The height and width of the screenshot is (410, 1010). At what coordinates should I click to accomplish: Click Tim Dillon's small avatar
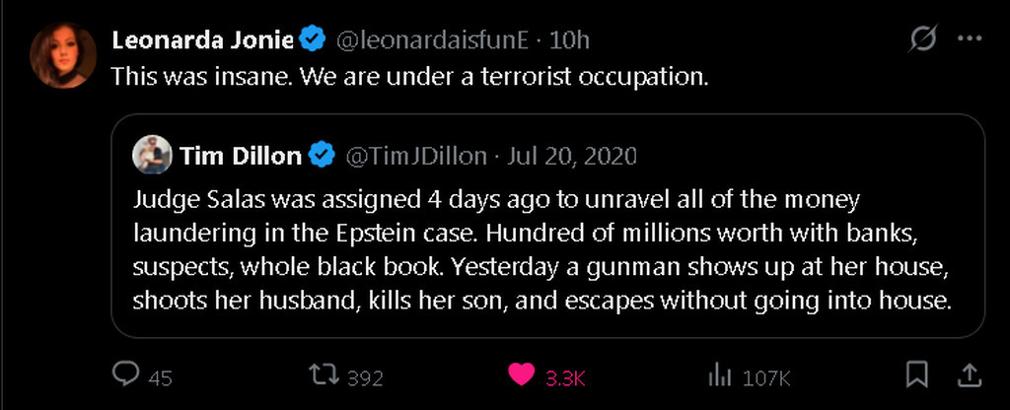pos(153,155)
